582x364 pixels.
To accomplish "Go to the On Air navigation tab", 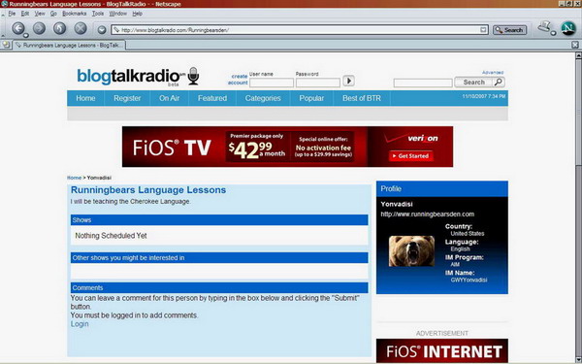I will (169, 98).
